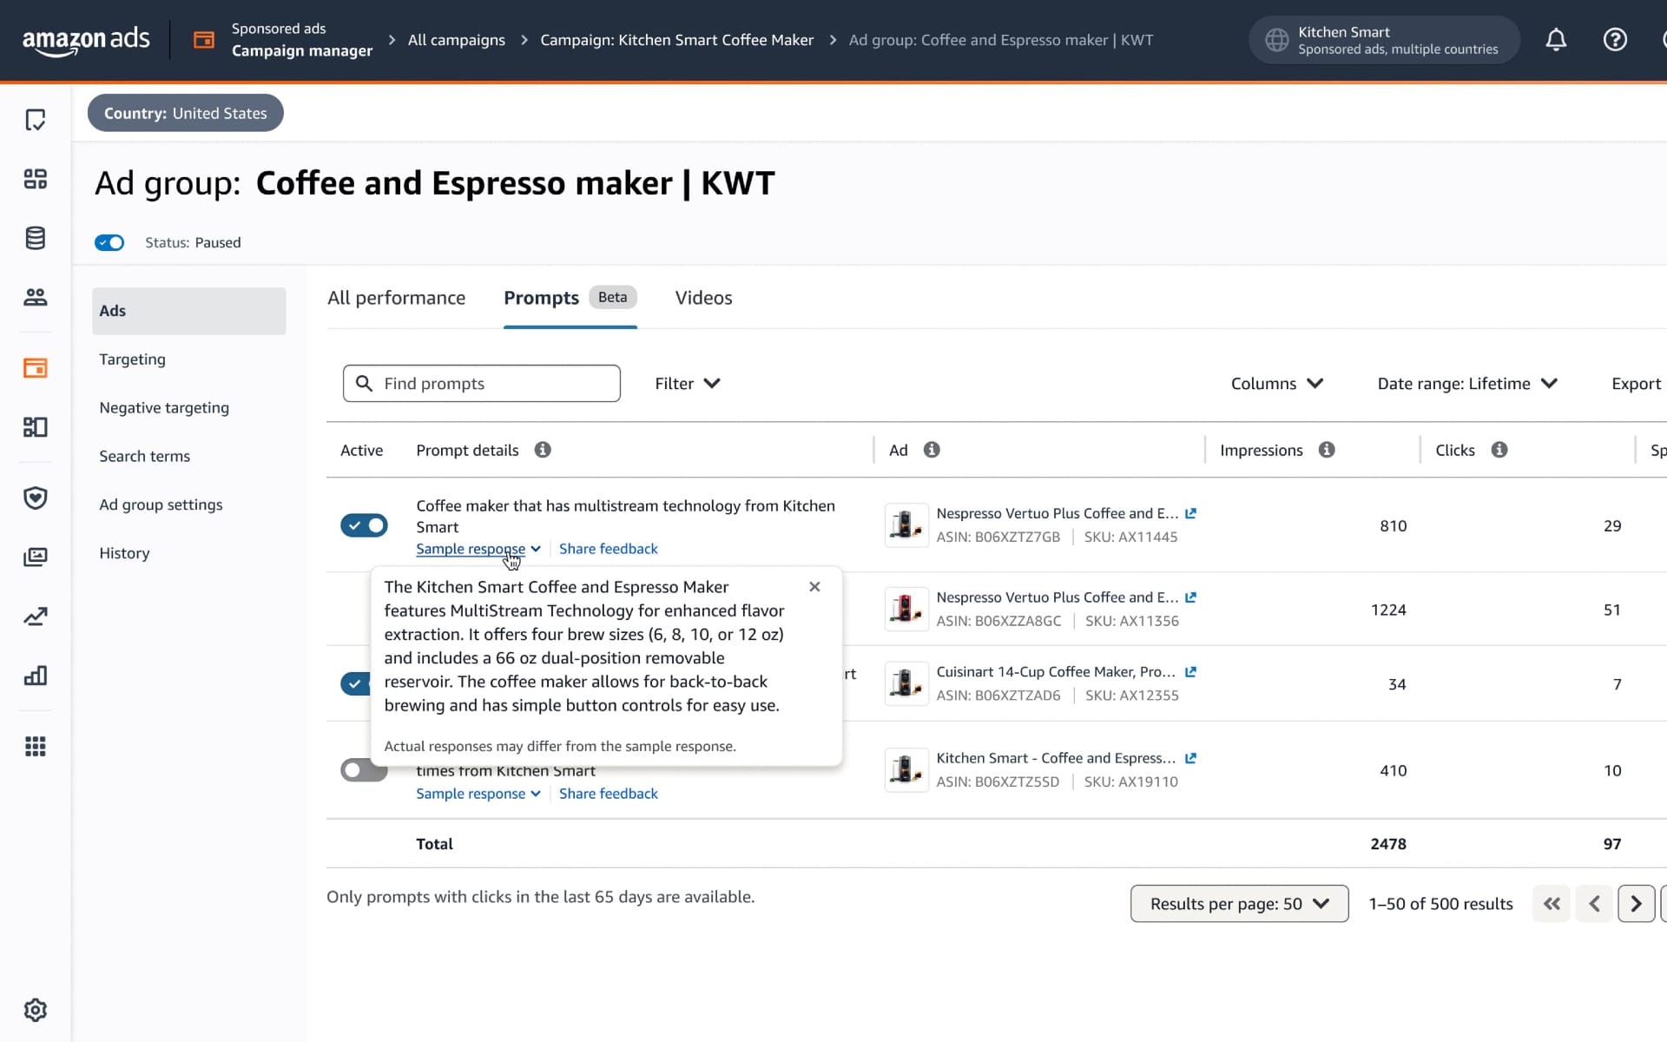The image size is (1667, 1042).
Task: Click the Share feedback link
Action: (608, 548)
